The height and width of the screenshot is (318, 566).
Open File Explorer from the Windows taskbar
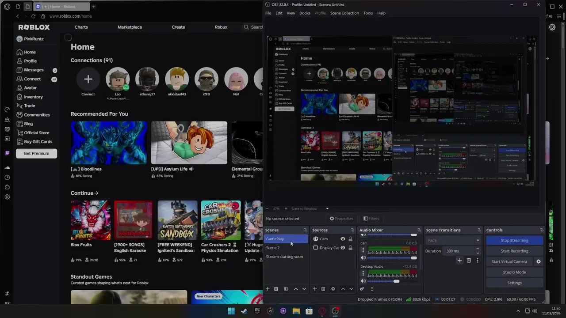point(296,311)
